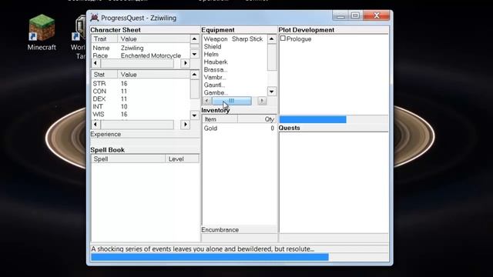The image size is (493, 277).
Task: Select the Race row Enchanted Motorcycle
Action: [x=141, y=55]
